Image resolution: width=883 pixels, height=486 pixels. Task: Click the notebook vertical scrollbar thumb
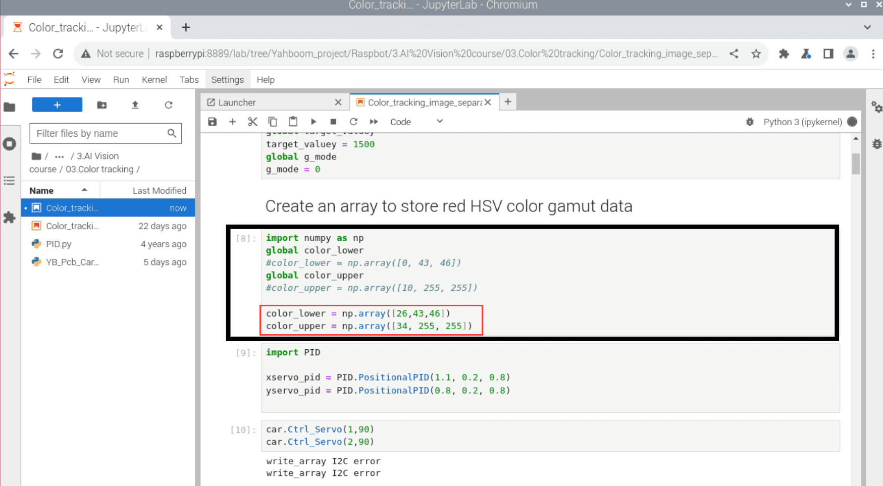855,164
